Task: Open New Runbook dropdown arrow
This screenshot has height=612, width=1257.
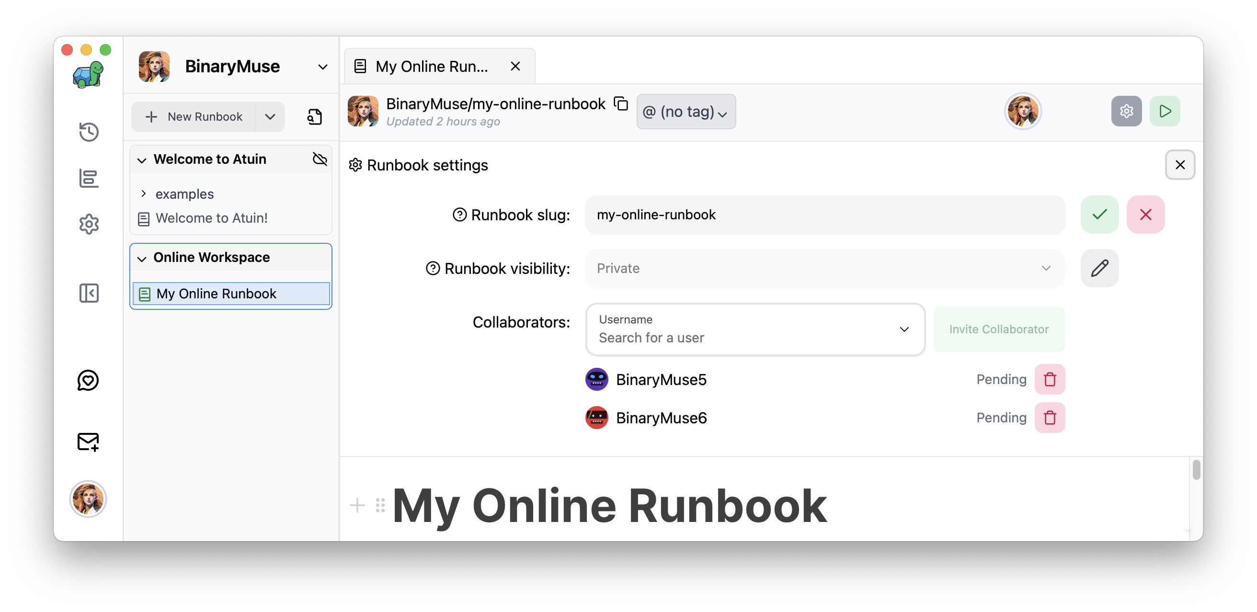Action: 270,117
